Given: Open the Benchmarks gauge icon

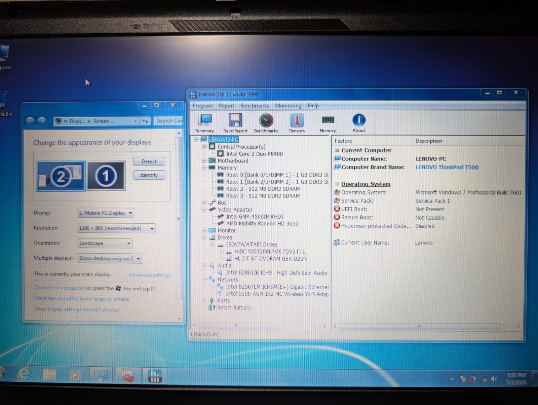Looking at the screenshot, I should coord(266,123).
